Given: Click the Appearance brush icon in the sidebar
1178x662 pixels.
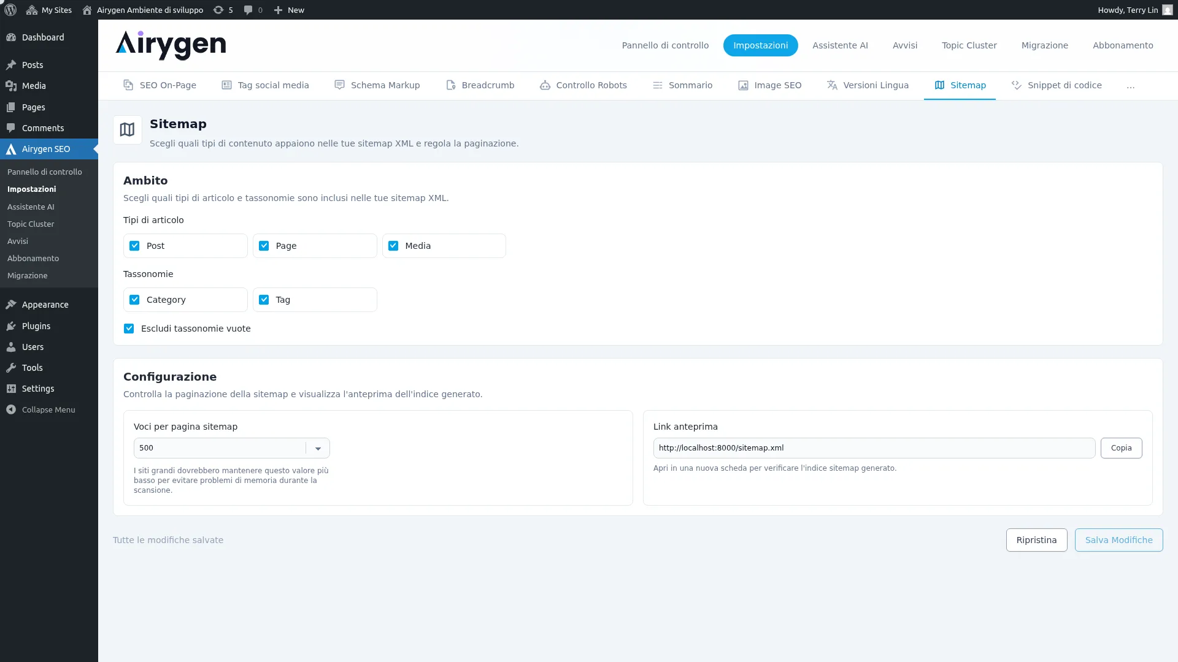Looking at the screenshot, I should coord(11,305).
